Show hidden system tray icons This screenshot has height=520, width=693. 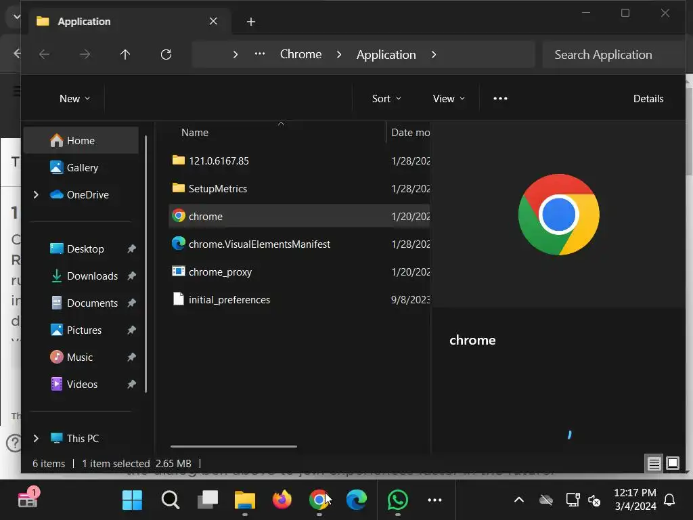point(519,500)
